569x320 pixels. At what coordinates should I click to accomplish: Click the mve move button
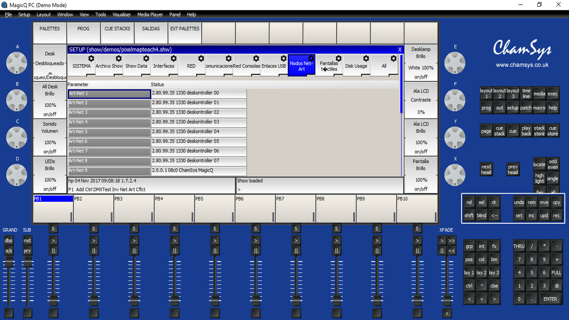pos(544,202)
